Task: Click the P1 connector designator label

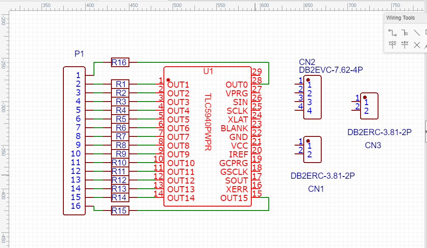Action: pos(79,54)
